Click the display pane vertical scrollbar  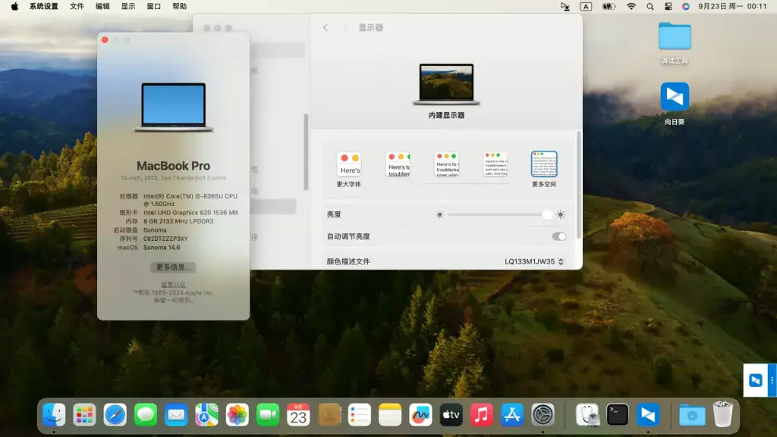coord(579,184)
